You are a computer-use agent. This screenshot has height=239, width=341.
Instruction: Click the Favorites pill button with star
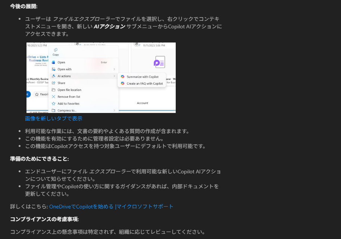point(40,95)
